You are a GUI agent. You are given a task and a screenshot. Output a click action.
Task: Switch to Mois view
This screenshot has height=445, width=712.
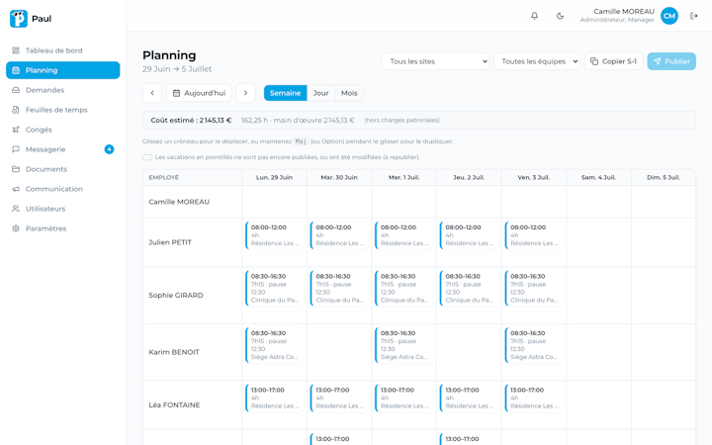click(349, 93)
